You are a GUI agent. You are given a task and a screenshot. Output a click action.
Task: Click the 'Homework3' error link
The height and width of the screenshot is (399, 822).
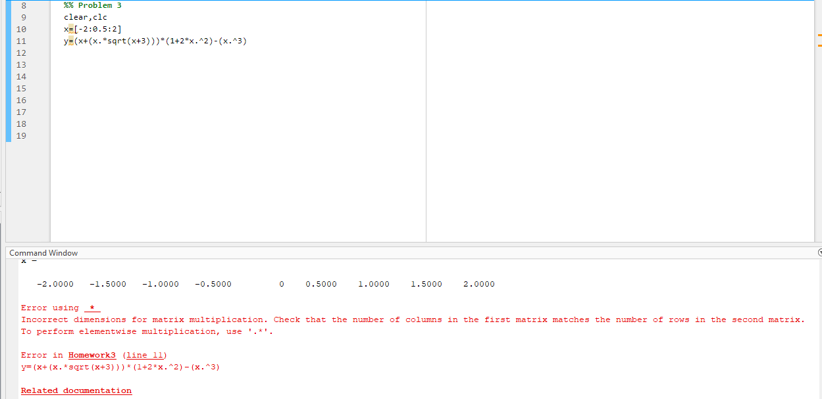pos(91,354)
